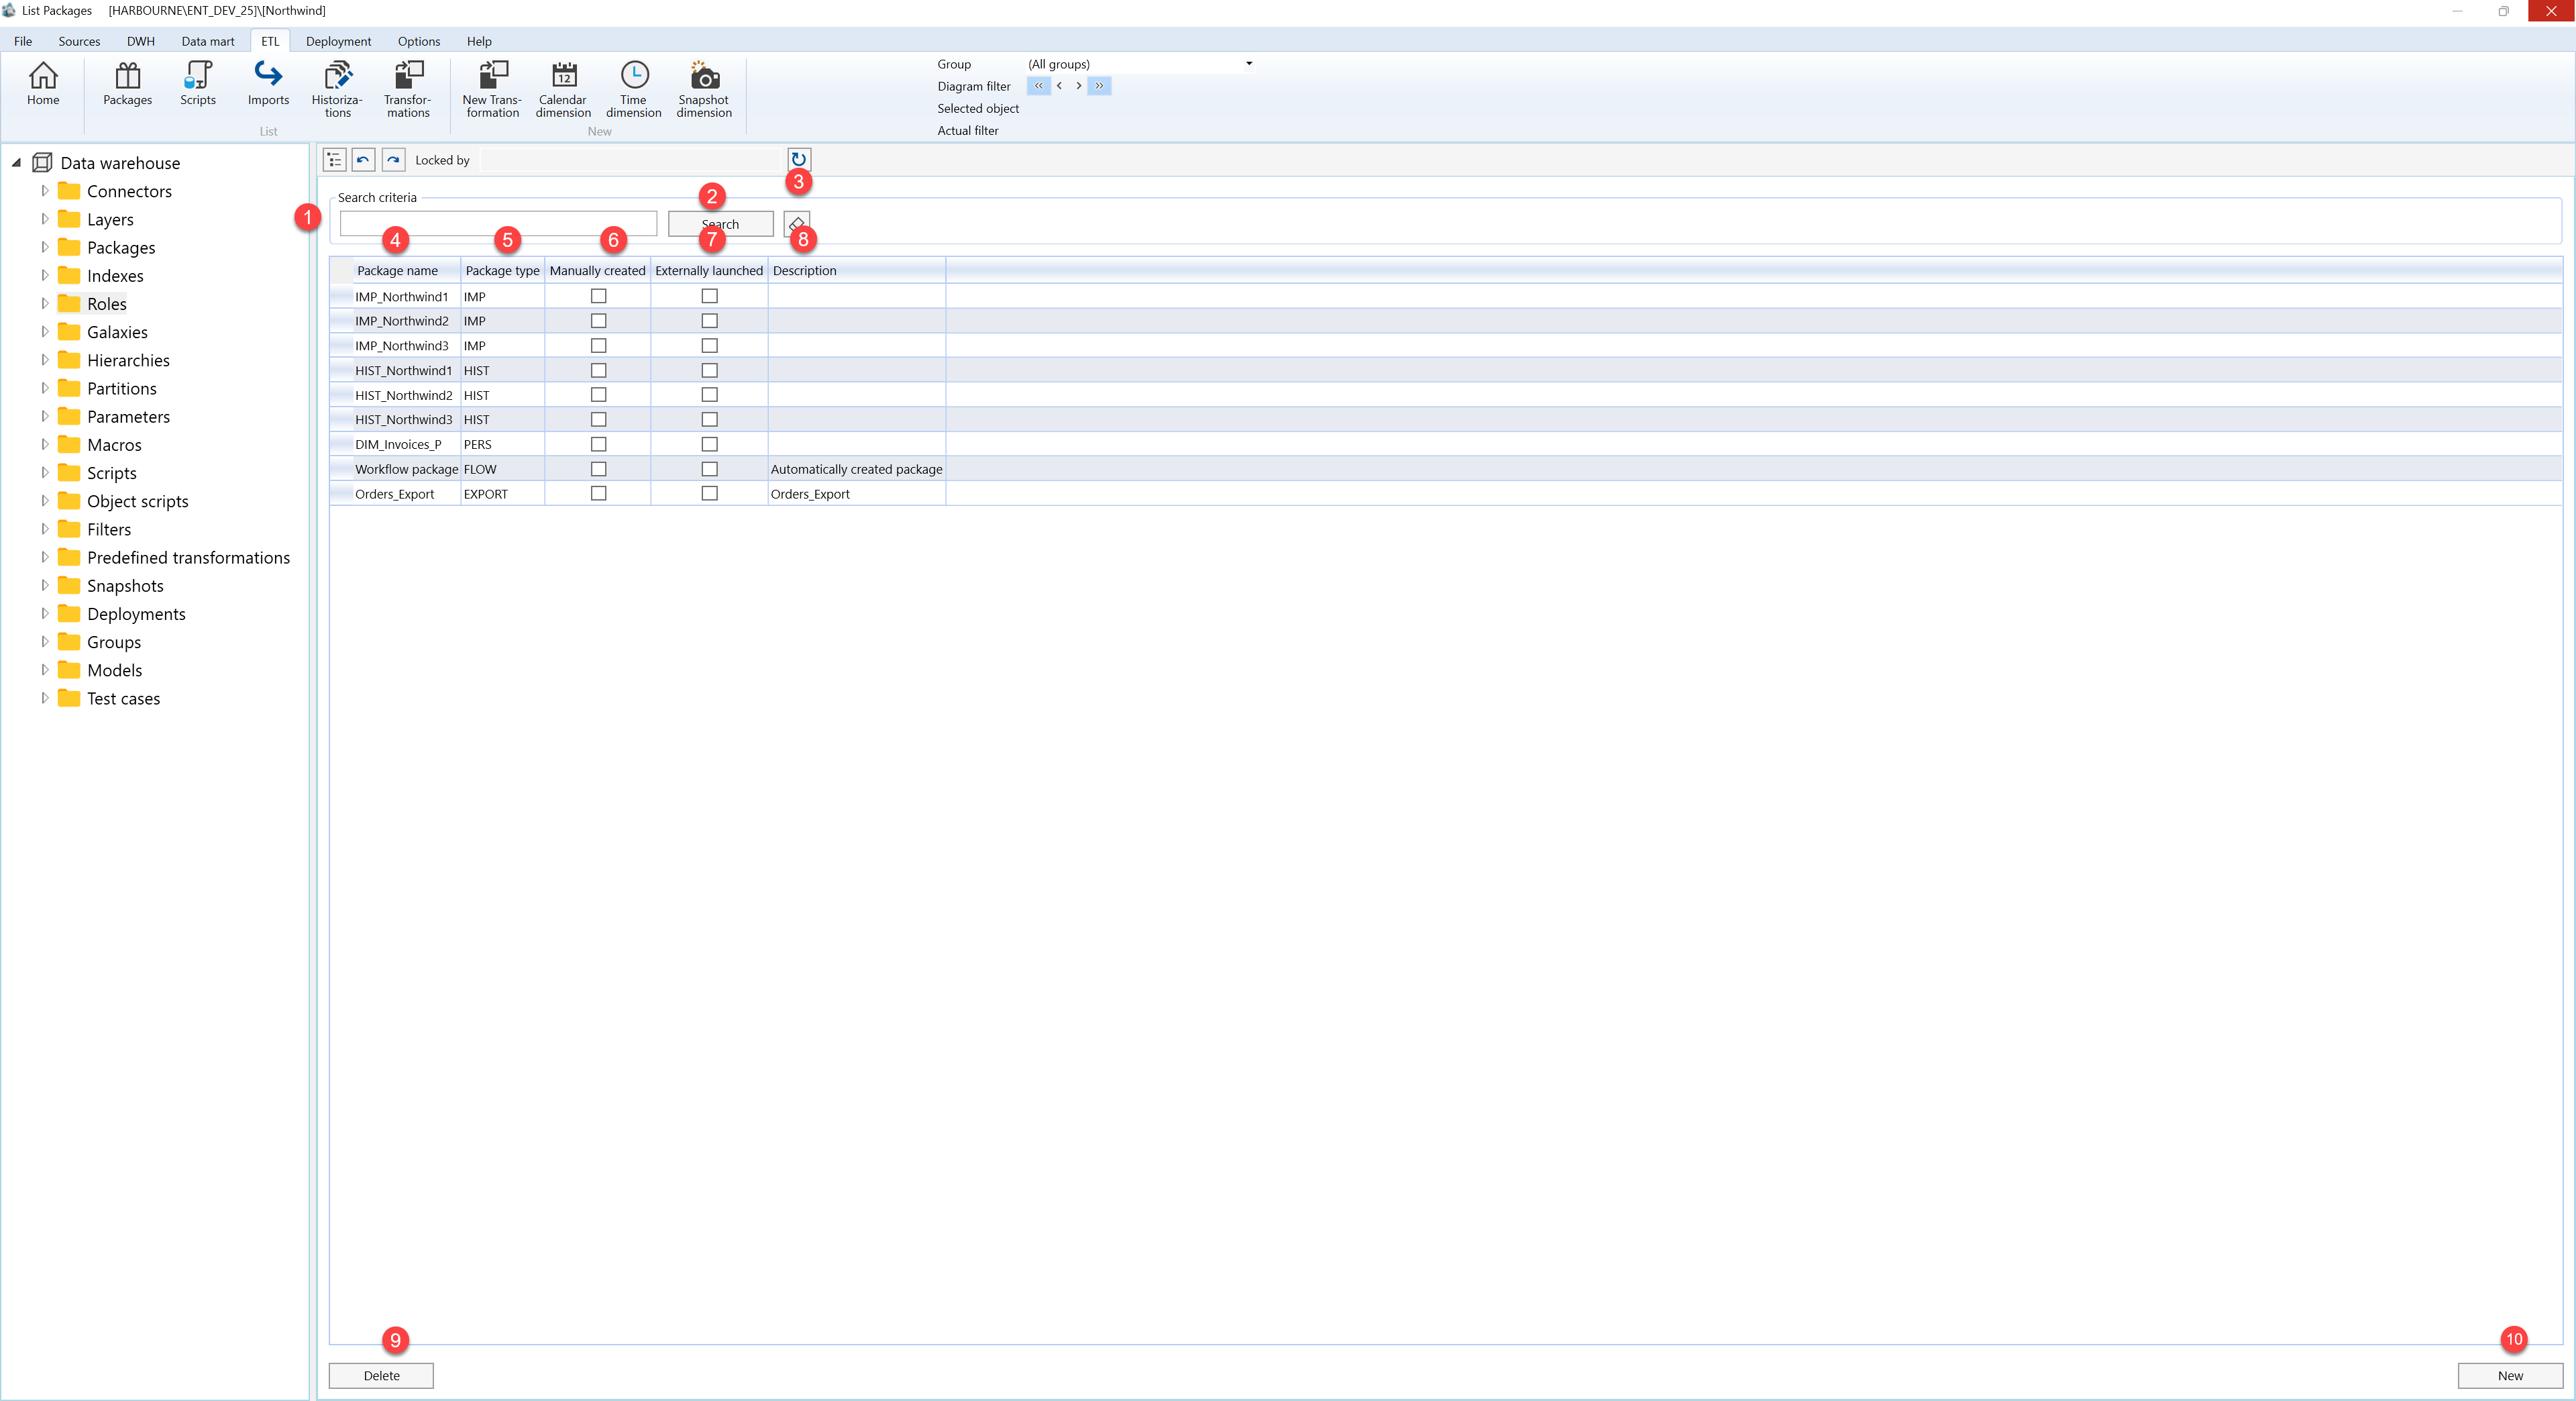Open the Packages list icon
This screenshot has height=1401, width=2576.
point(128,83)
